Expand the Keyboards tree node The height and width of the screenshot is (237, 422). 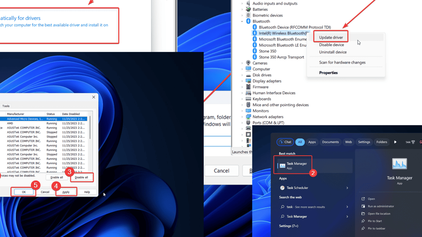coord(242,99)
